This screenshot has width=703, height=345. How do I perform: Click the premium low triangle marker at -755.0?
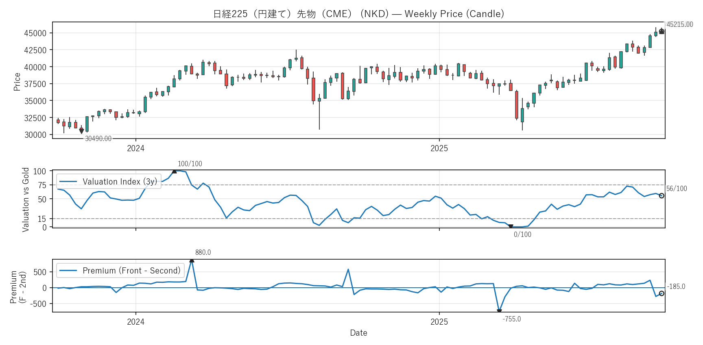coord(499,311)
